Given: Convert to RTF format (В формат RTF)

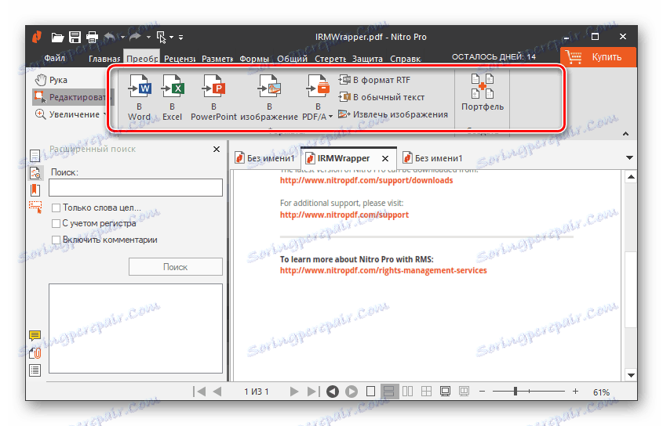Looking at the screenshot, I should pyautogui.click(x=374, y=80).
